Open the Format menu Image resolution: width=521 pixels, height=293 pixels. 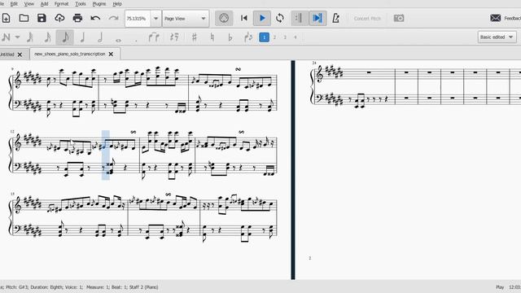click(x=61, y=4)
